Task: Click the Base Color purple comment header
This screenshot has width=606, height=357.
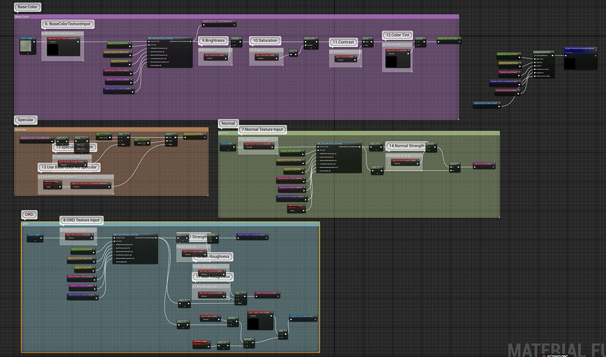Action: (236, 17)
